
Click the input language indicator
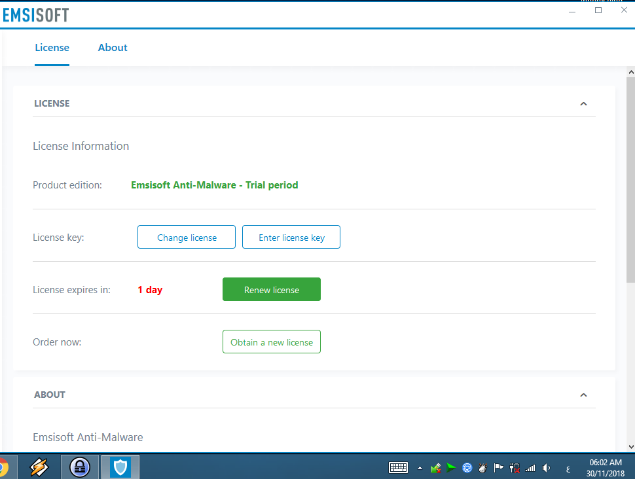(x=568, y=469)
